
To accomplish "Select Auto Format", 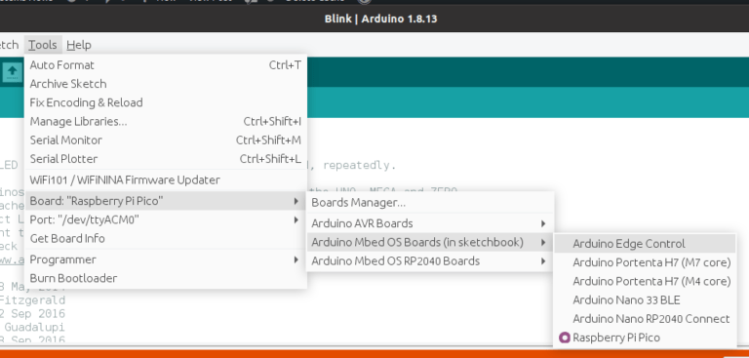I will point(165,65).
